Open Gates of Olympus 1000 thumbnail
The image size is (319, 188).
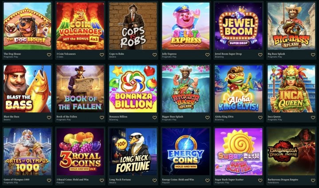[x=27, y=152]
